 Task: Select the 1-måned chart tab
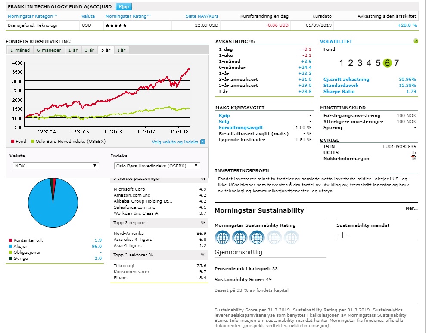pos(20,50)
